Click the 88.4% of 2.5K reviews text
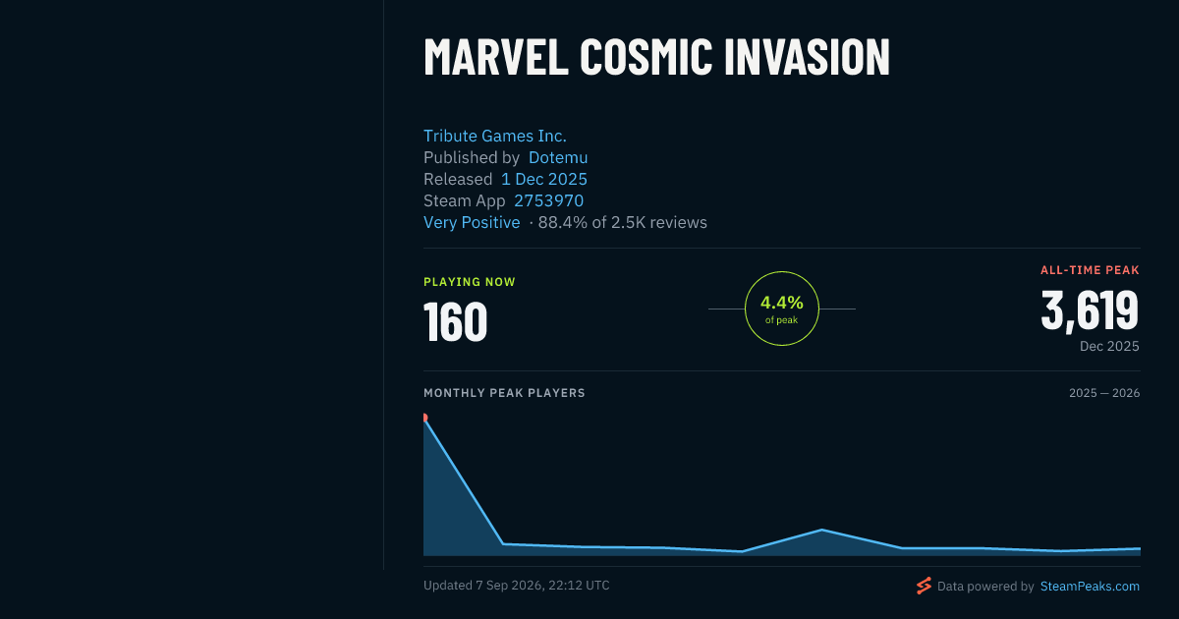The width and height of the screenshot is (1179, 619). 622,222
